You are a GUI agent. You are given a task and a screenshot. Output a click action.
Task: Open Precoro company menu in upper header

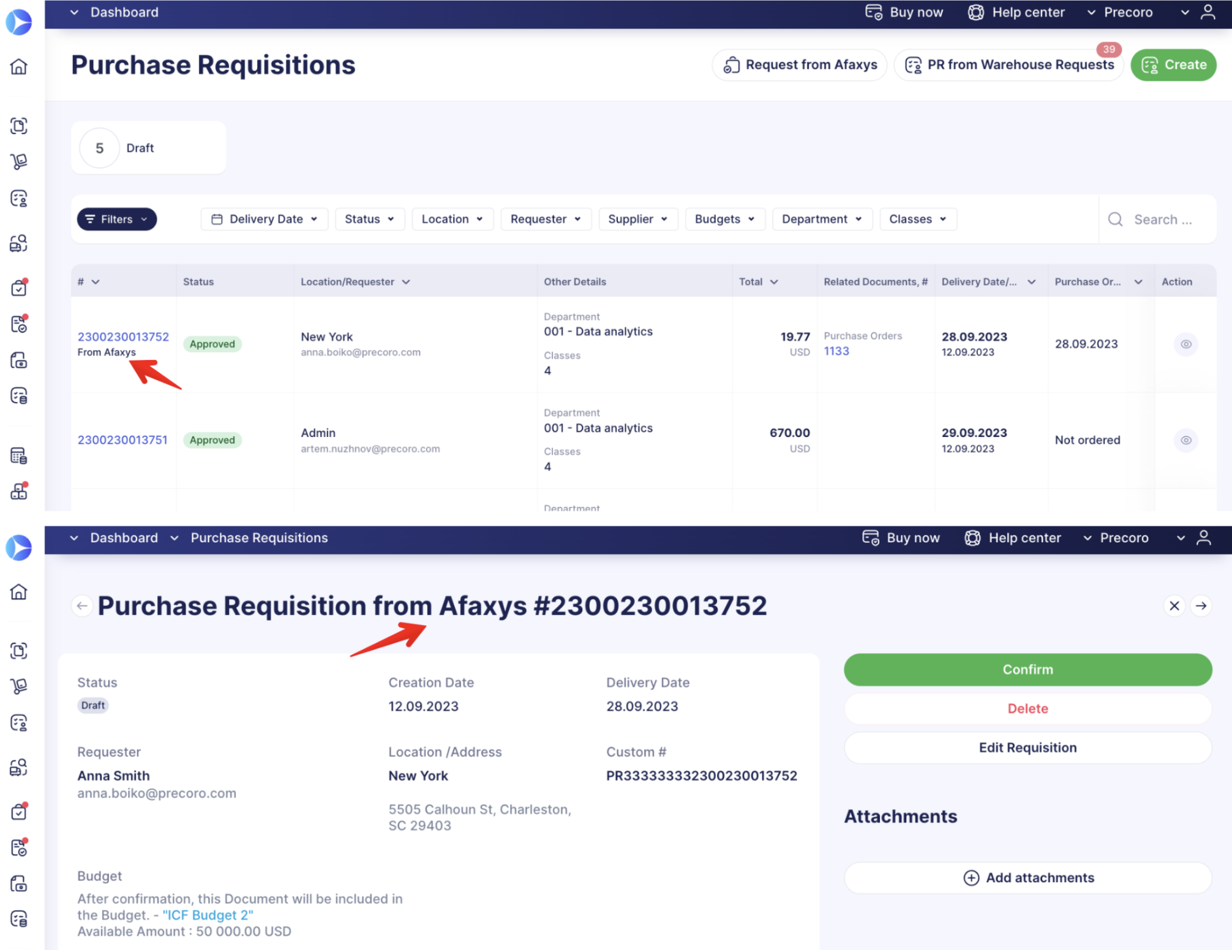[x=1120, y=12]
